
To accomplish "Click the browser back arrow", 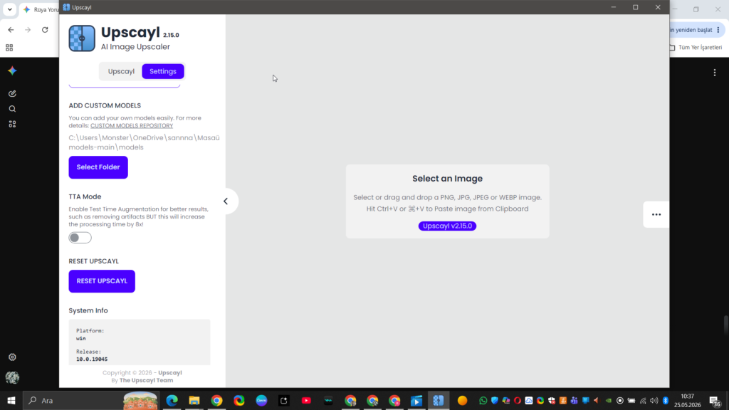I will tap(11, 30).
